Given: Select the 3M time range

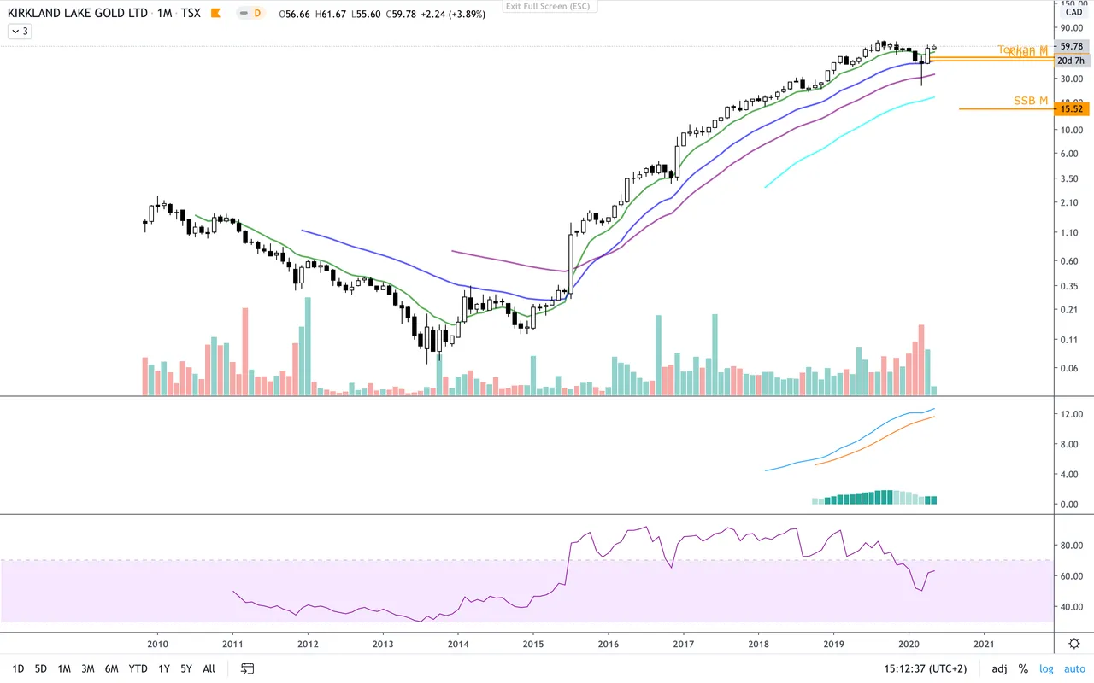Looking at the screenshot, I should click(x=88, y=669).
